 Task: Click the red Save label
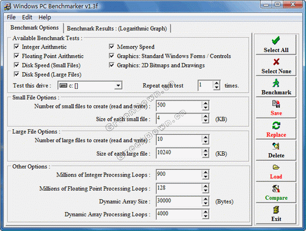tap(276, 113)
